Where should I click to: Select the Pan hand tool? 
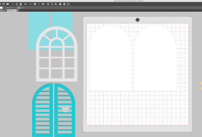(64, 4)
